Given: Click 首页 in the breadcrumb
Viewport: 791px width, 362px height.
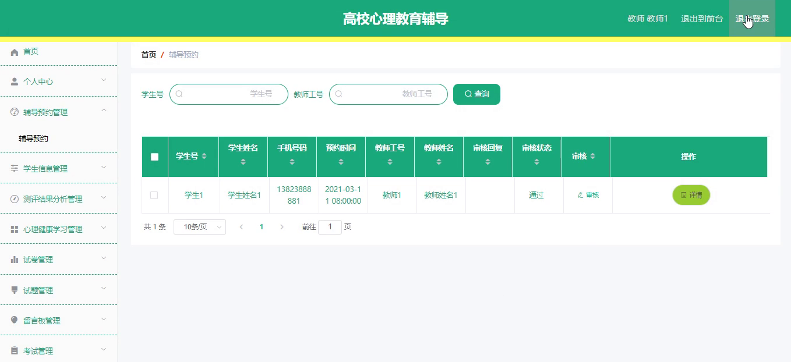Looking at the screenshot, I should (149, 55).
